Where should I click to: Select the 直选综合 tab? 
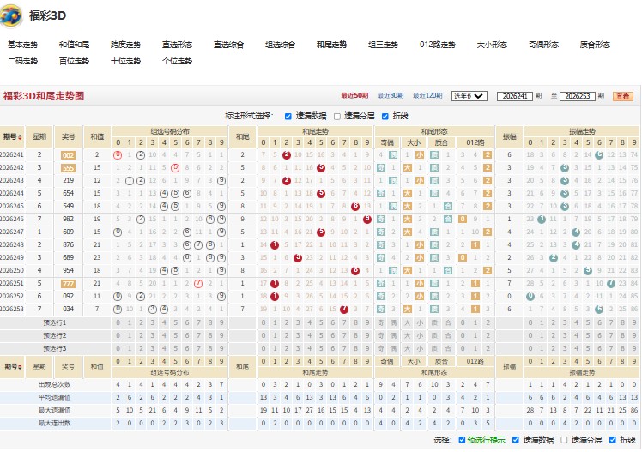tap(229, 45)
